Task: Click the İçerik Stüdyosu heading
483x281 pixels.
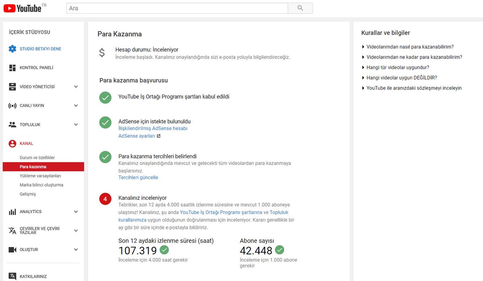Action: tap(30, 32)
